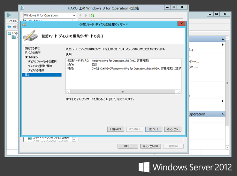Screen dimensions: 237x176
Task: Close the HAKO settings window
Action: [x=182, y=7]
